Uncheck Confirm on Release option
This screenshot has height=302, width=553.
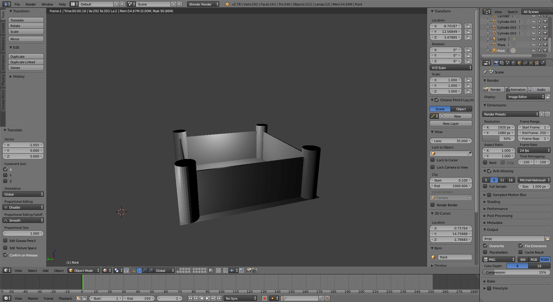pos(5,255)
